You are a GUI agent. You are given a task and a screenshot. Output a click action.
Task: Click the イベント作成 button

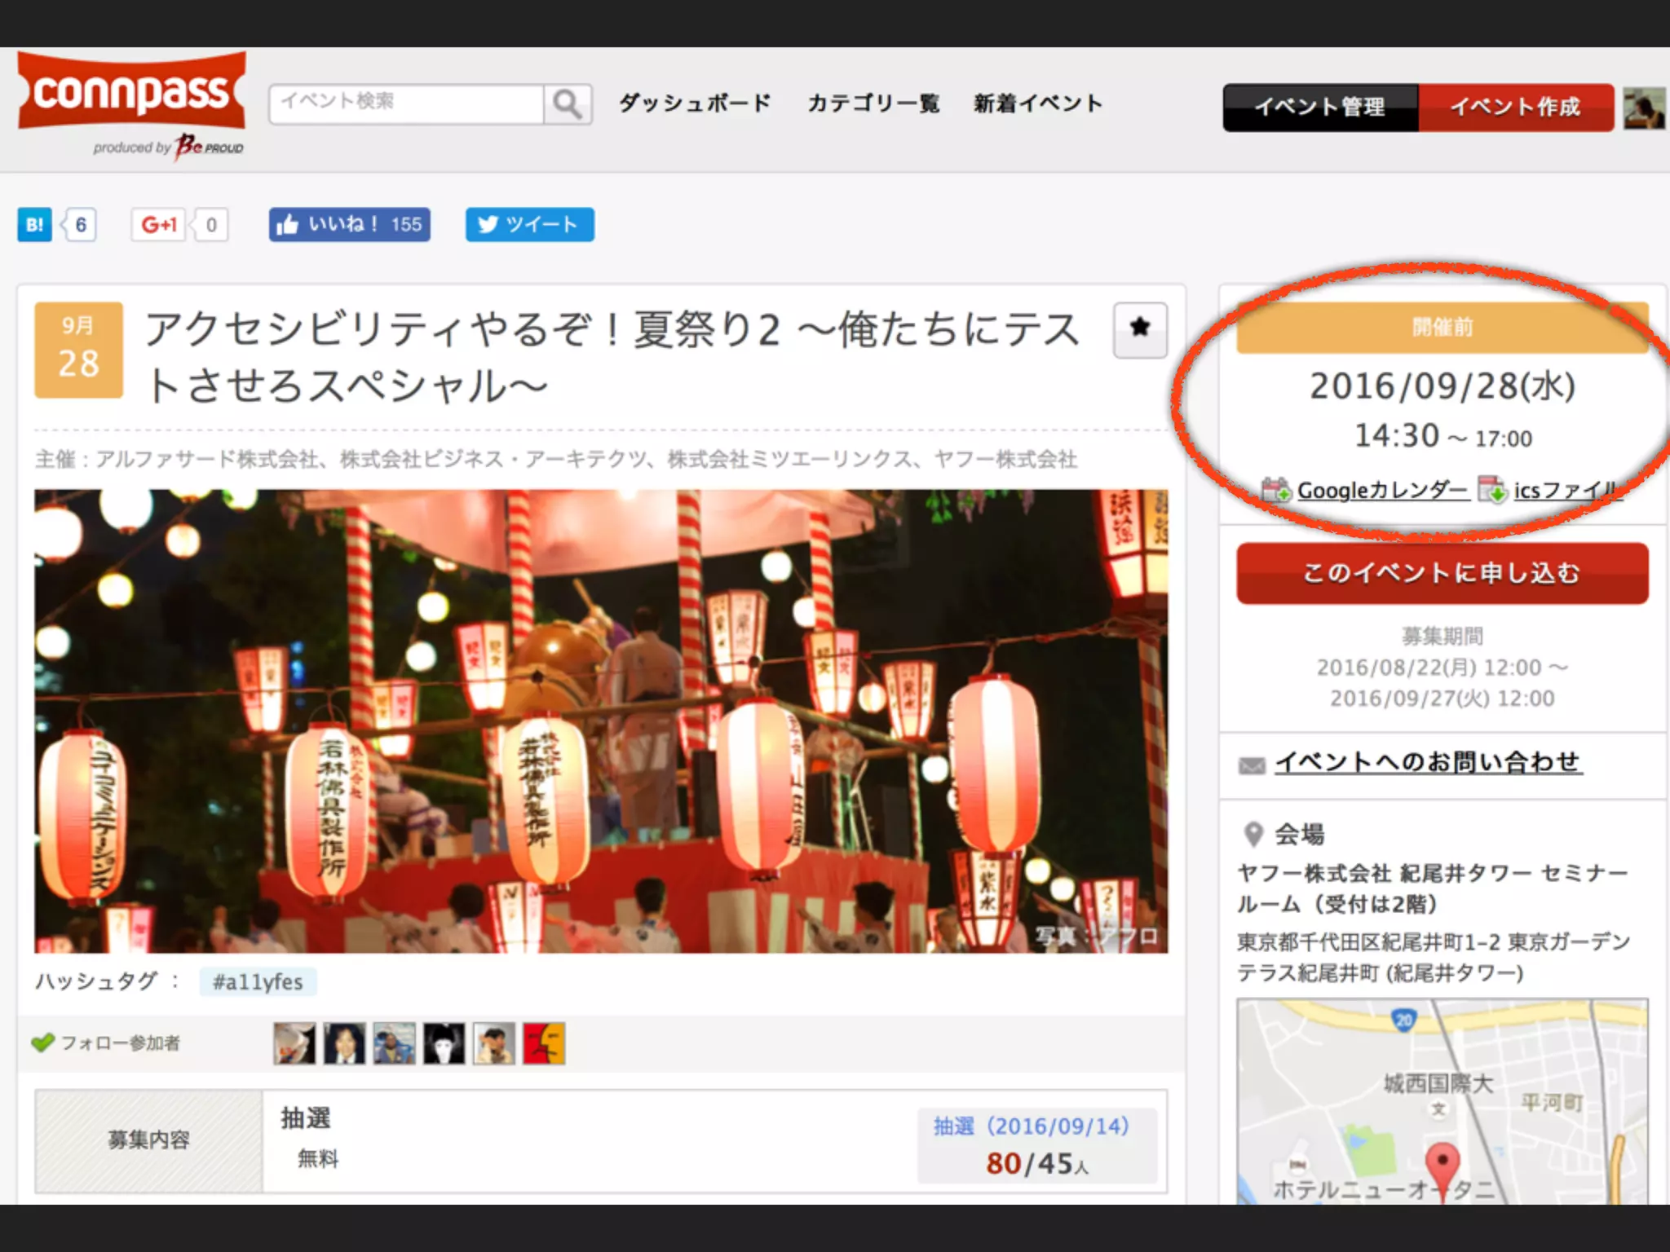[1515, 107]
